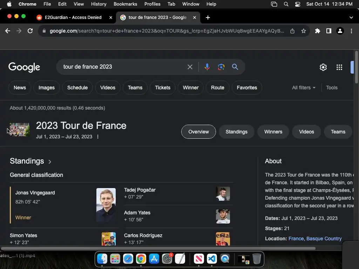
Task: Open the Chrome extensions puzzle icon
Action: pyautogui.click(x=317, y=31)
